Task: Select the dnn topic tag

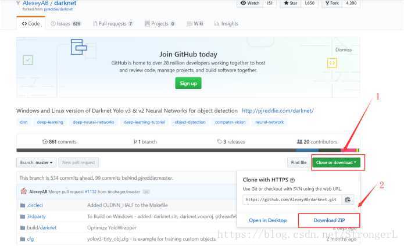Action: pos(24,122)
